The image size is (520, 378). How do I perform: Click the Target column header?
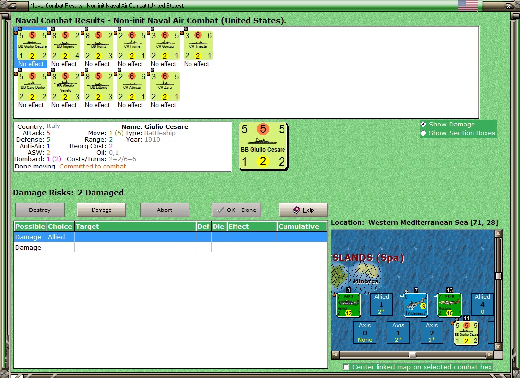click(135, 227)
